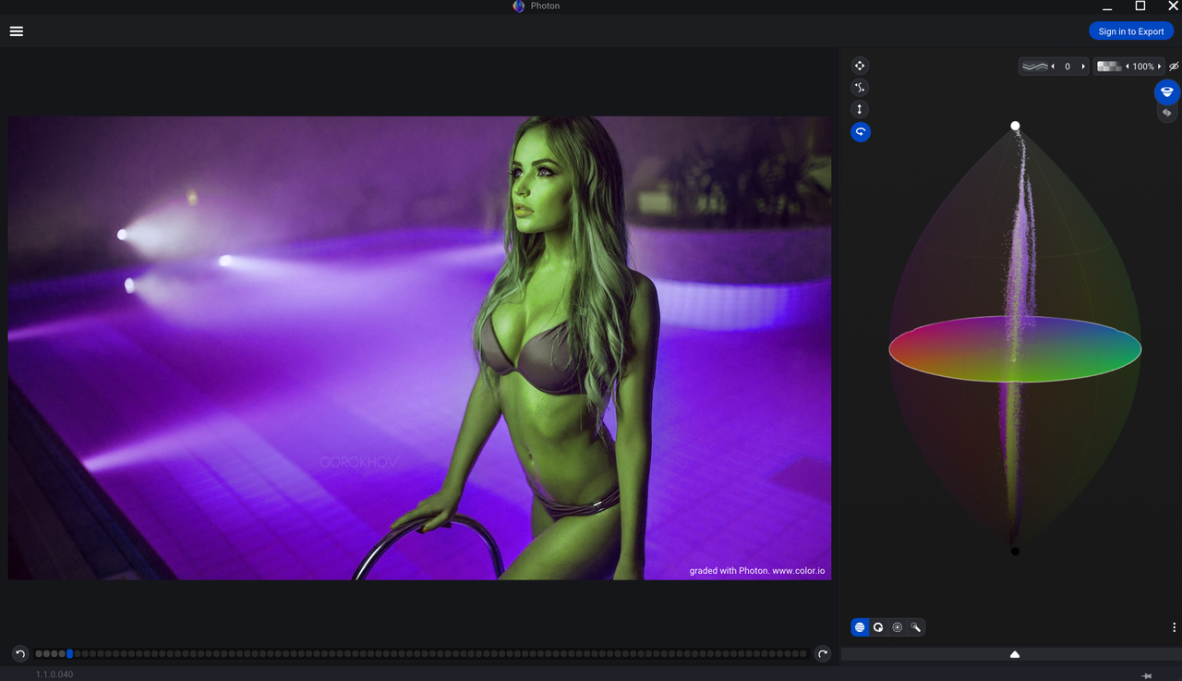Maximize the Photon window
This screenshot has height=681, width=1182.
click(x=1140, y=6)
